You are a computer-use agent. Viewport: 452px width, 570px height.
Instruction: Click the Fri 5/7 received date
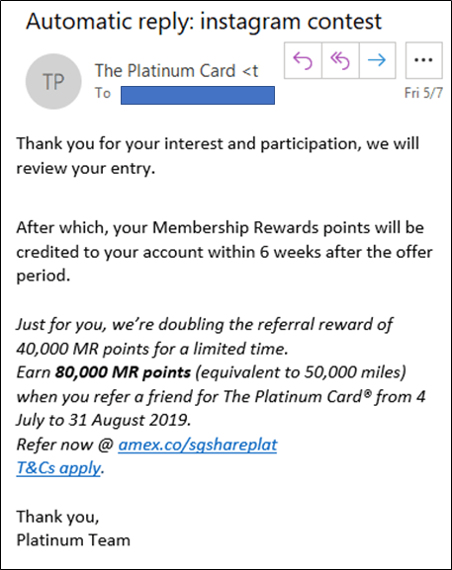click(423, 93)
